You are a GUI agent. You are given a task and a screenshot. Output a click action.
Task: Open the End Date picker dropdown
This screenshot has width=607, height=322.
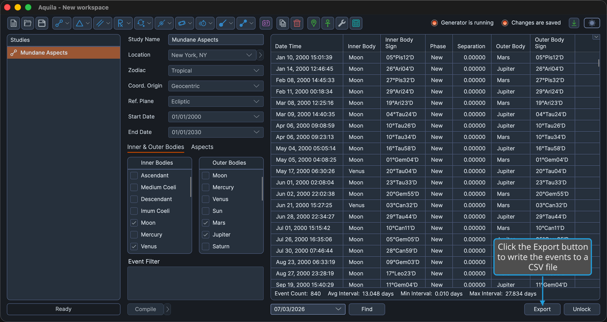tap(216, 132)
